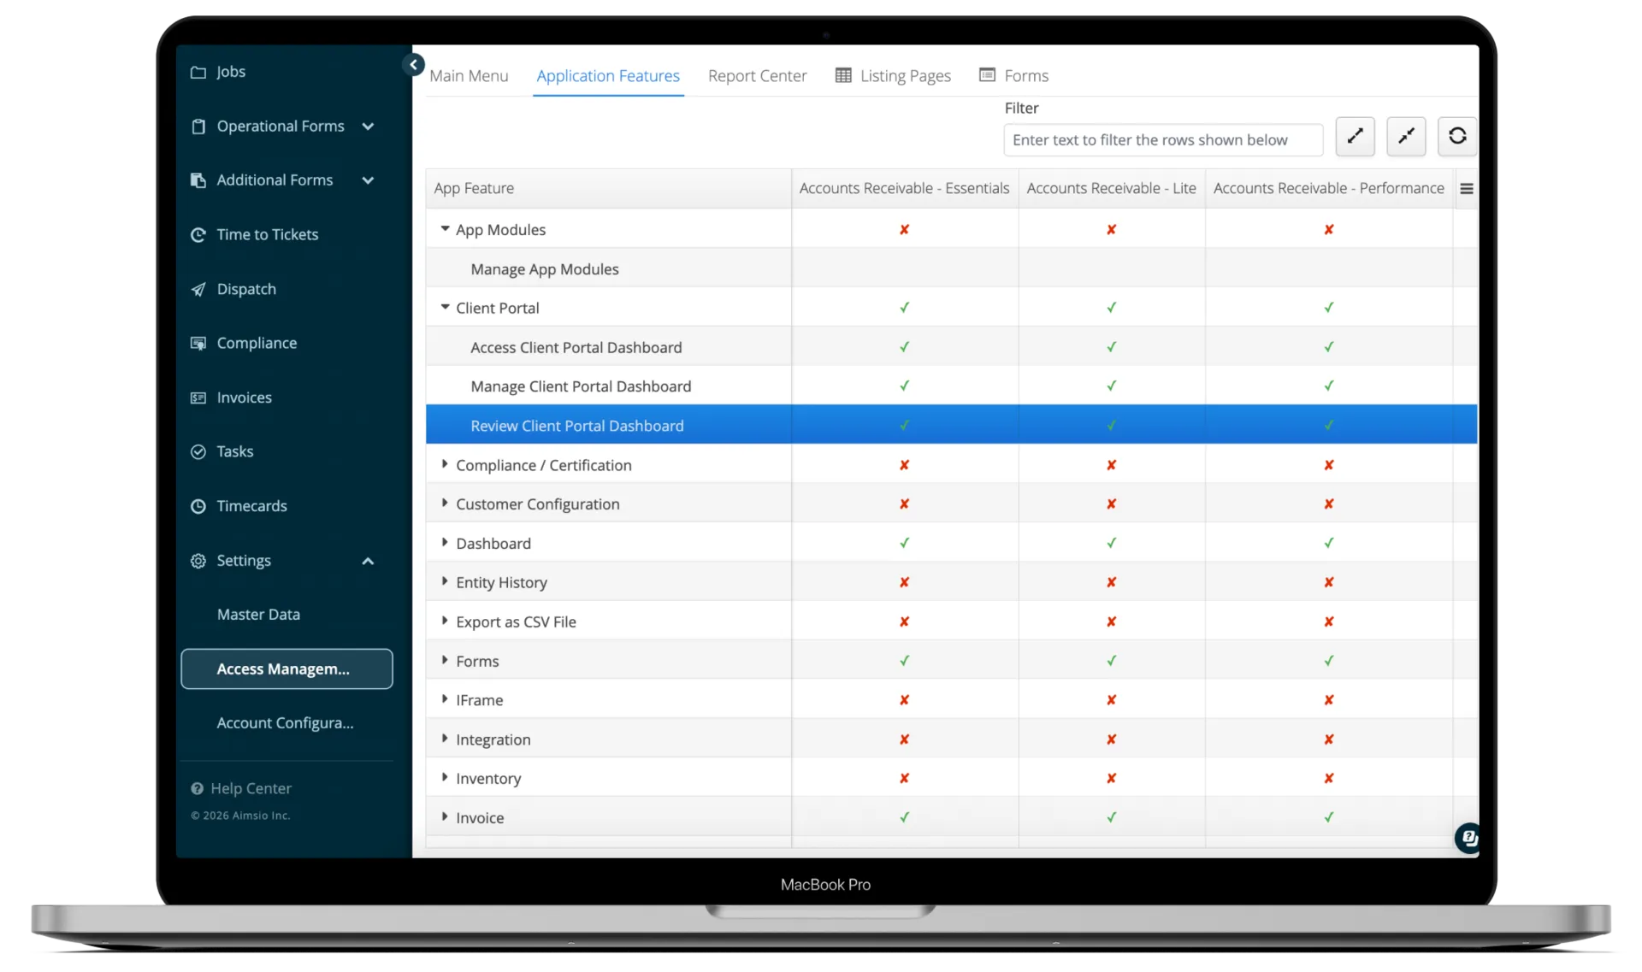Viewport: 1642px width, 972px height.
Task: Click the Invoices icon in sidebar
Action: click(x=198, y=398)
